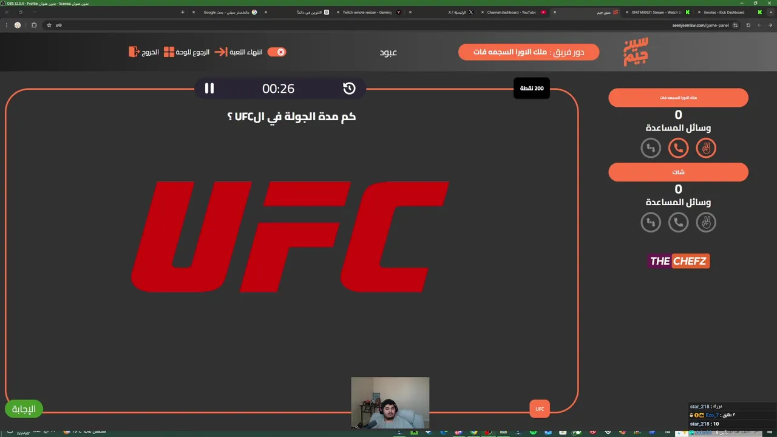Reset the countdown timer with the rewind icon
Image resolution: width=777 pixels, height=437 pixels.
click(x=349, y=89)
